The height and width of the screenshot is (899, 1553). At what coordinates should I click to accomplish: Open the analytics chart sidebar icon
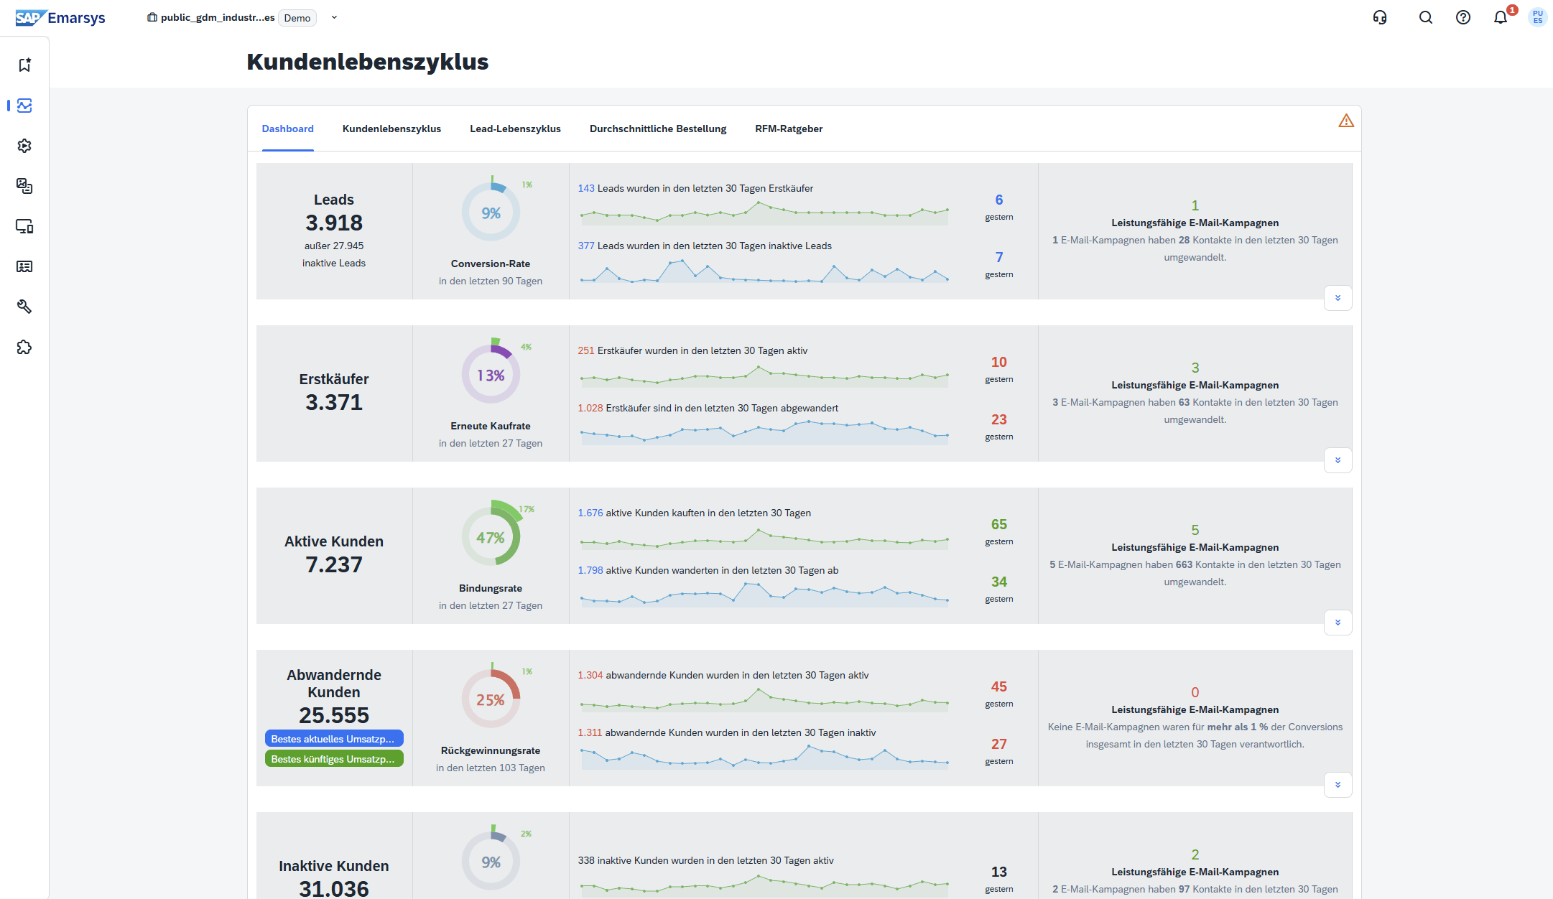pyautogui.click(x=24, y=106)
